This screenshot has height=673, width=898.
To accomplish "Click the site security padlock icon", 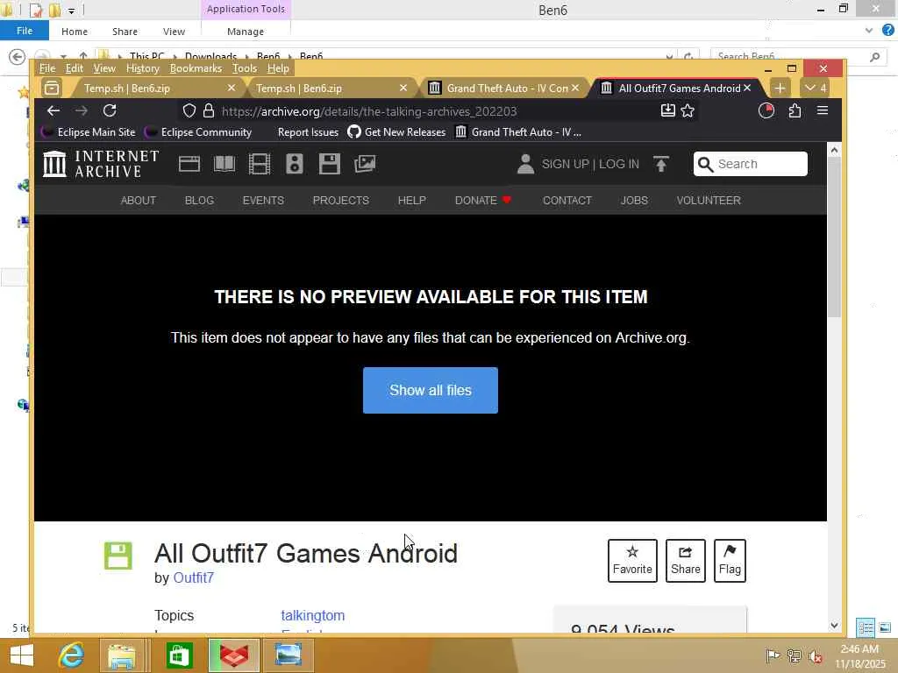I will [209, 111].
